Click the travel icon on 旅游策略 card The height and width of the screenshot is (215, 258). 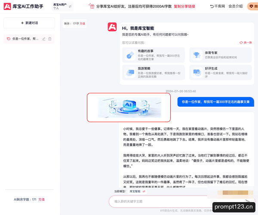click(130, 73)
